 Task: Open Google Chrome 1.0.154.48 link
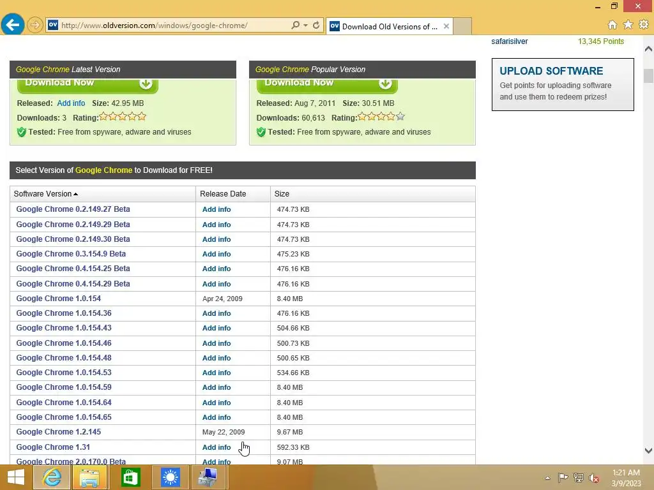coord(64,358)
